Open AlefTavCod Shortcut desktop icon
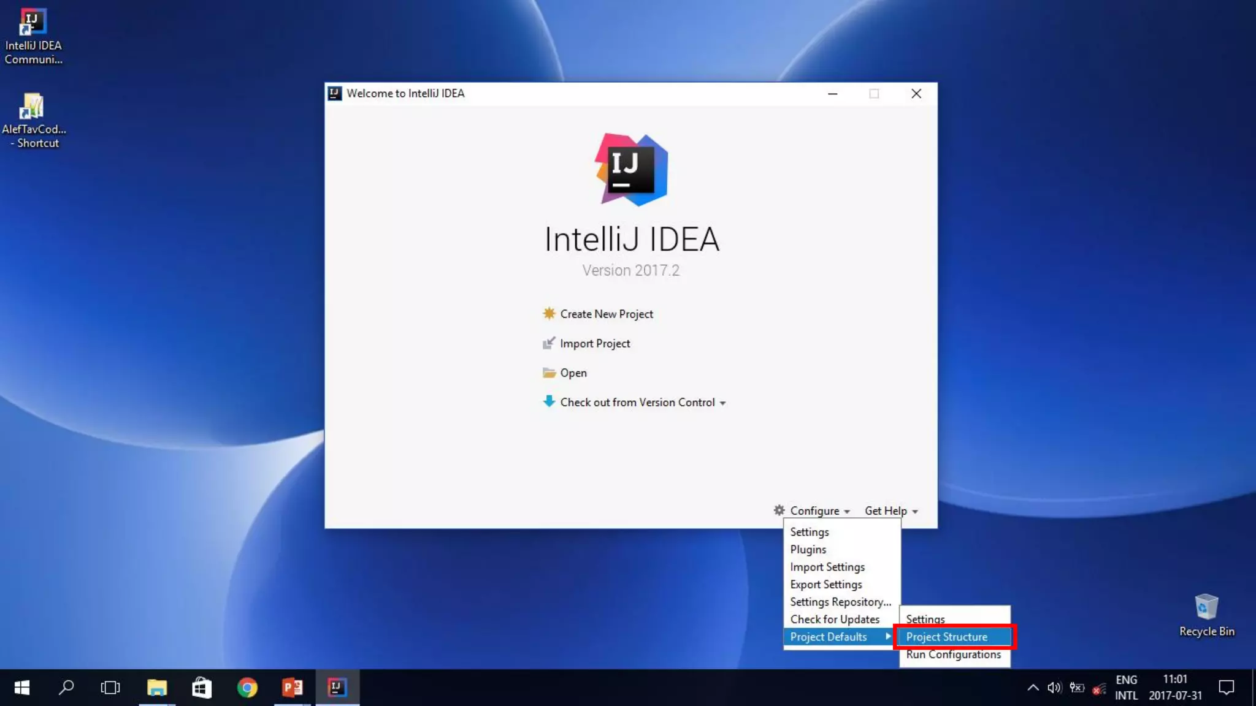Viewport: 1256px width, 706px height. 33,121
